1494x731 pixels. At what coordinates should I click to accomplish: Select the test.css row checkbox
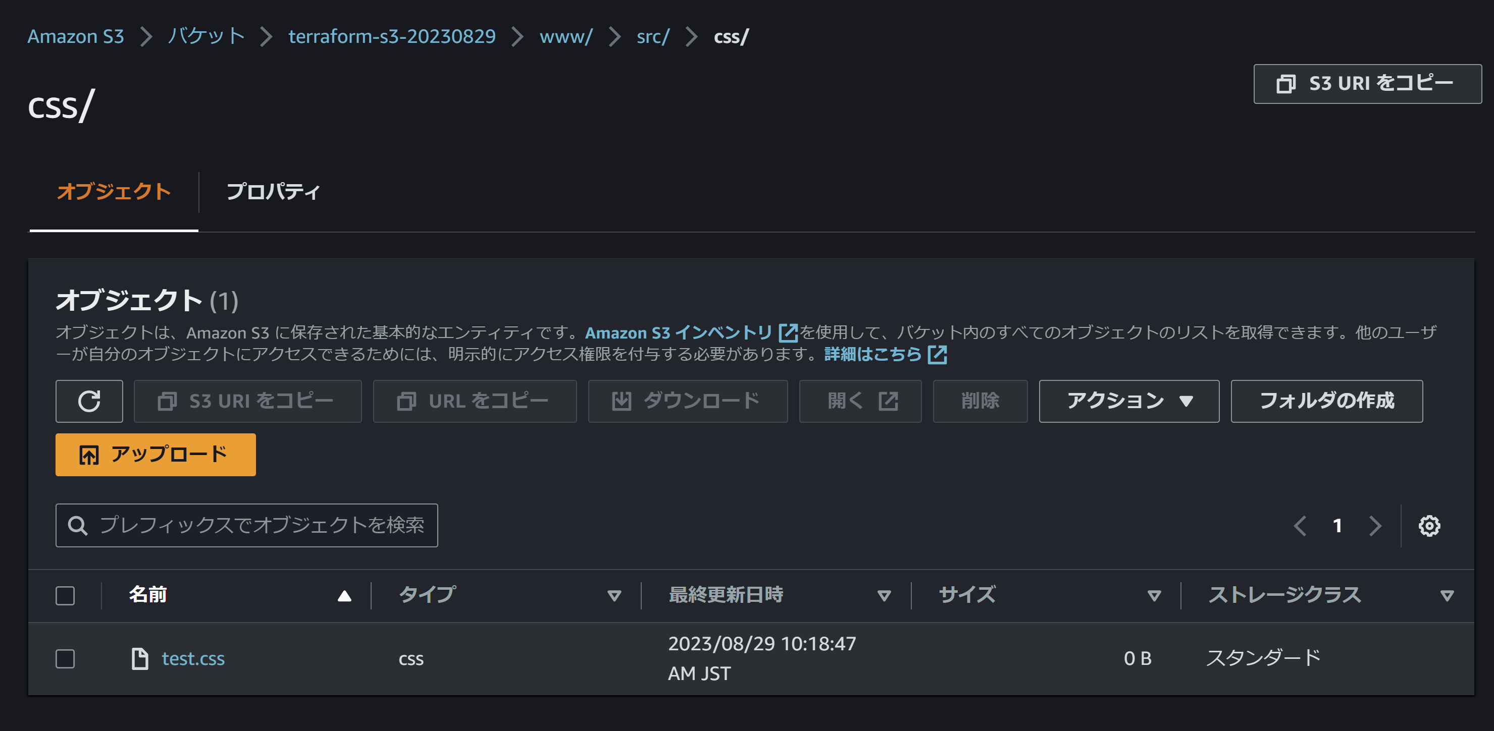[x=65, y=658]
